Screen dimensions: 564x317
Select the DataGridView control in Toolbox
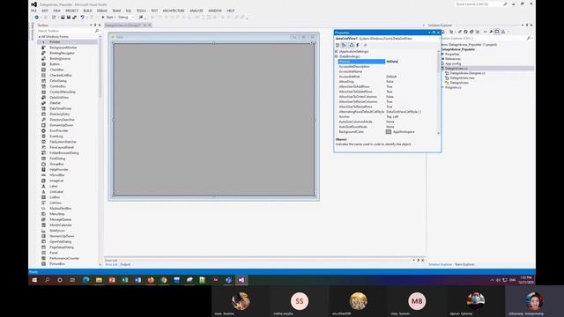(x=67, y=98)
